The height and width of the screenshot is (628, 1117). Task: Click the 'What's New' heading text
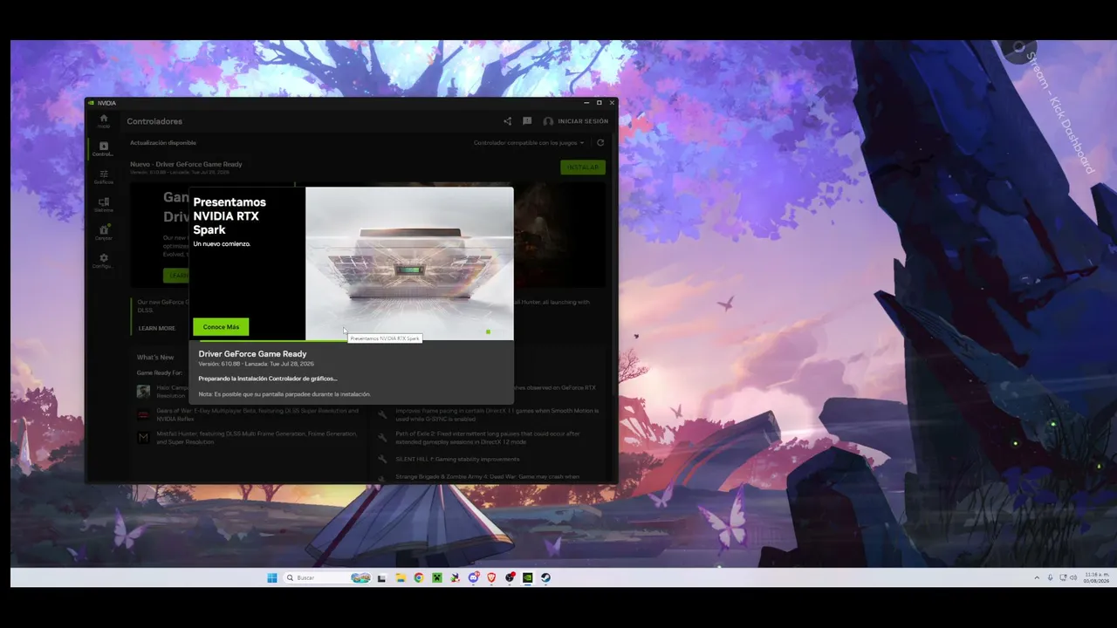pyautogui.click(x=155, y=357)
